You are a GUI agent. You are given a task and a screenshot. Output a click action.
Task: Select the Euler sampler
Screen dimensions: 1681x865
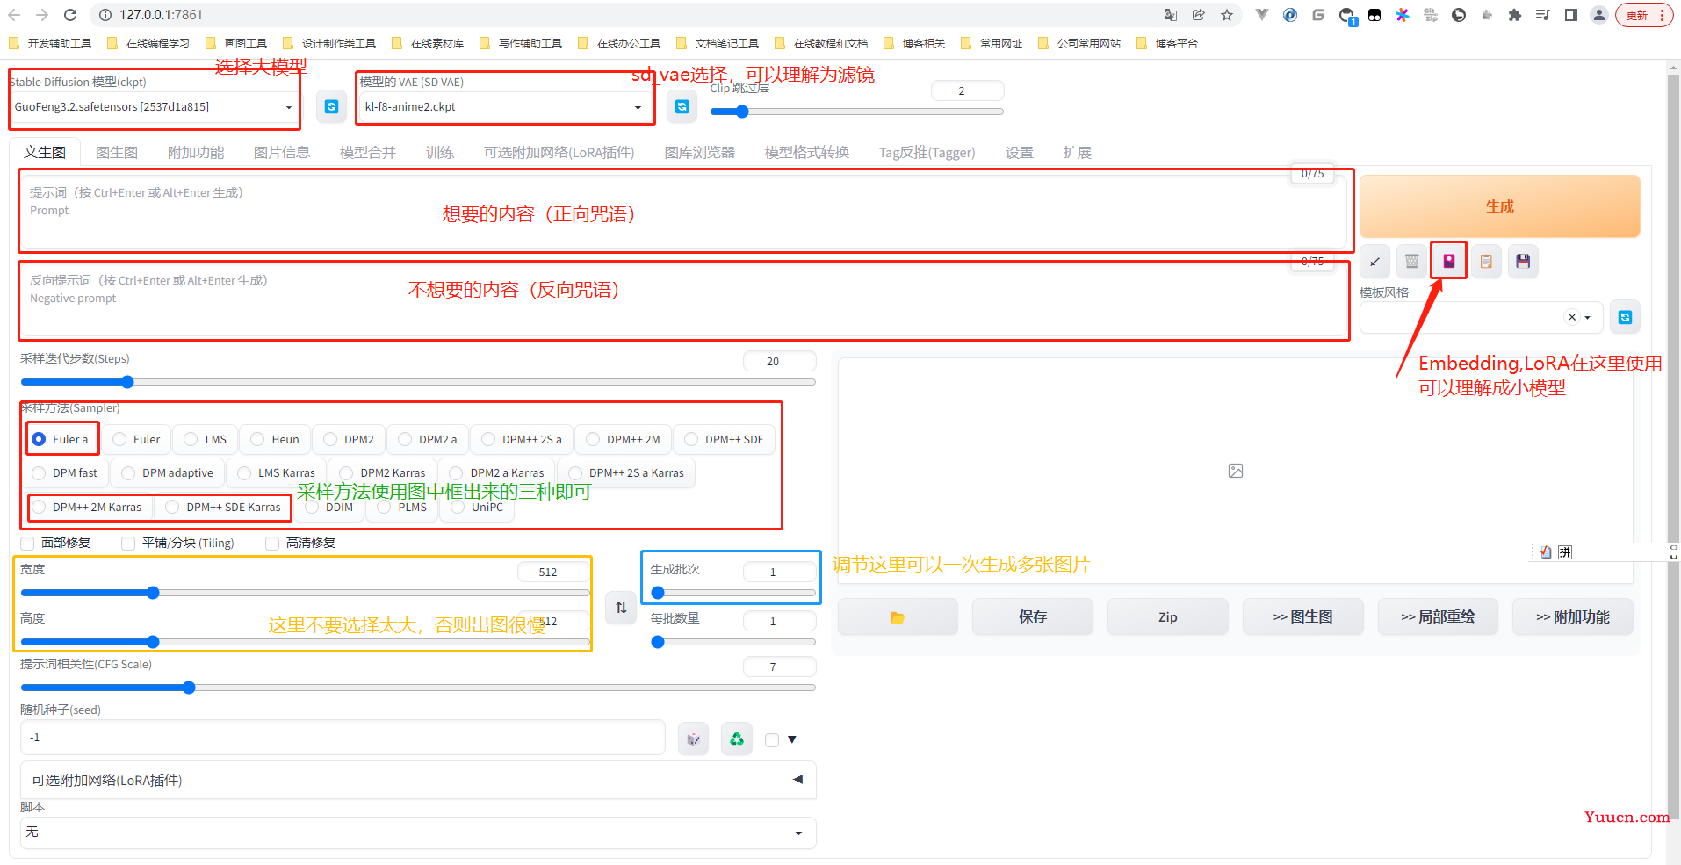pos(137,439)
